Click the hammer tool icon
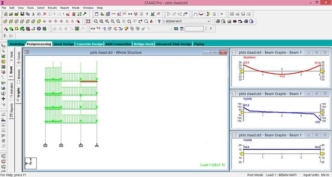The image size is (332, 177). click(x=85, y=14)
